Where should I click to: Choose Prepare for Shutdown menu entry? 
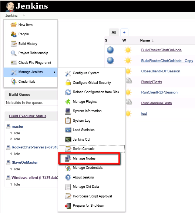[89, 206]
